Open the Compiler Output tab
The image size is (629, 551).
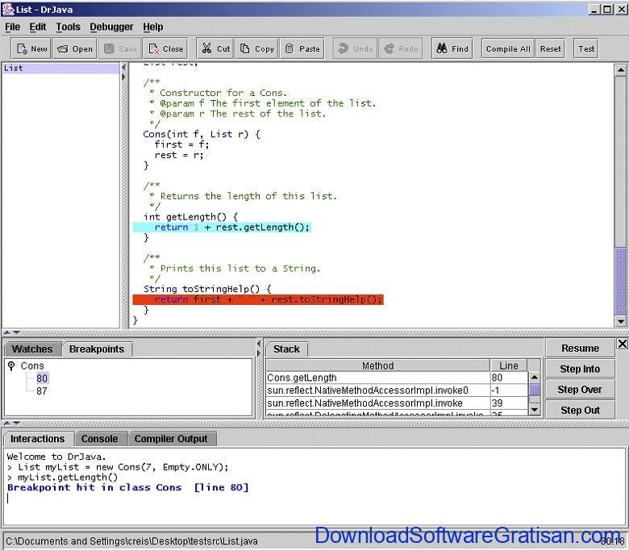[171, 439]
